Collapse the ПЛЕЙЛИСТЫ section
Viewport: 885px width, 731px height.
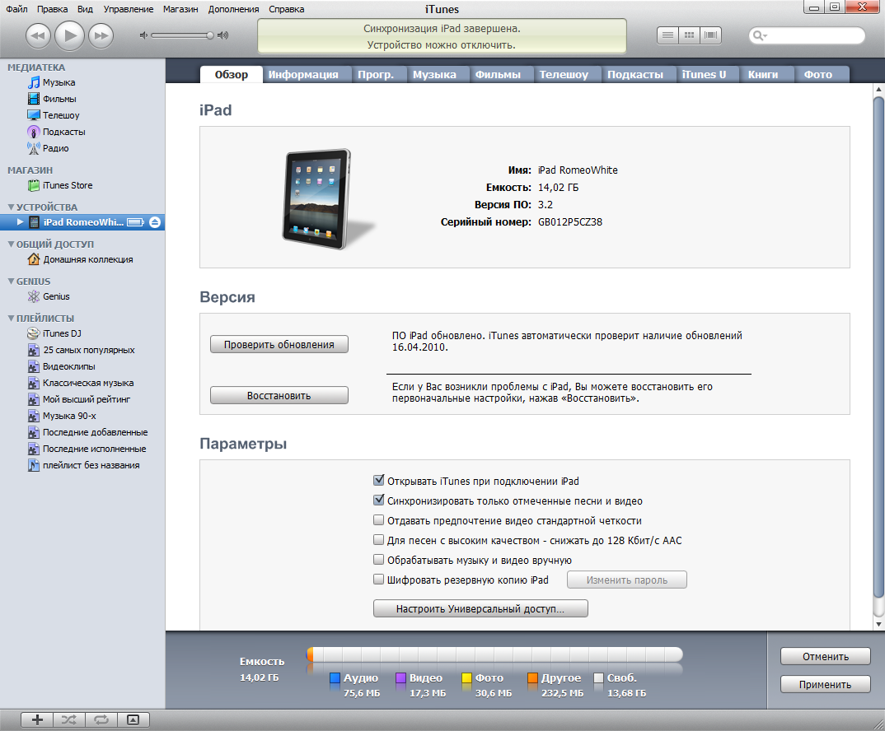(11, 319)
